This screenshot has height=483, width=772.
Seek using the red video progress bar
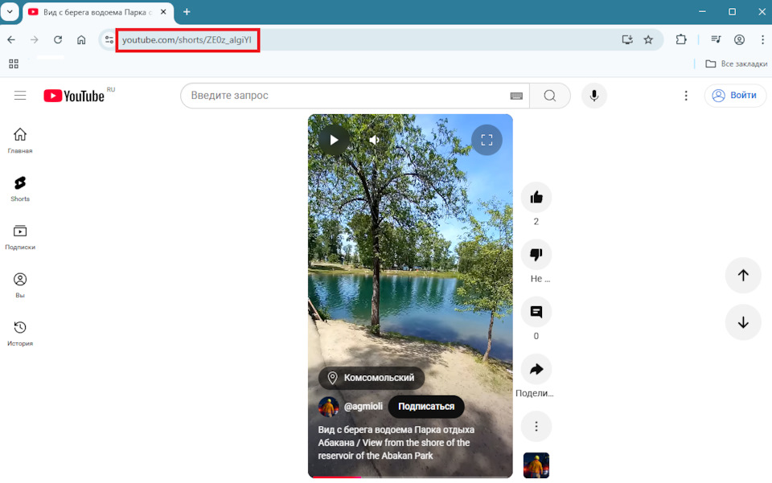tap(410, 477)
